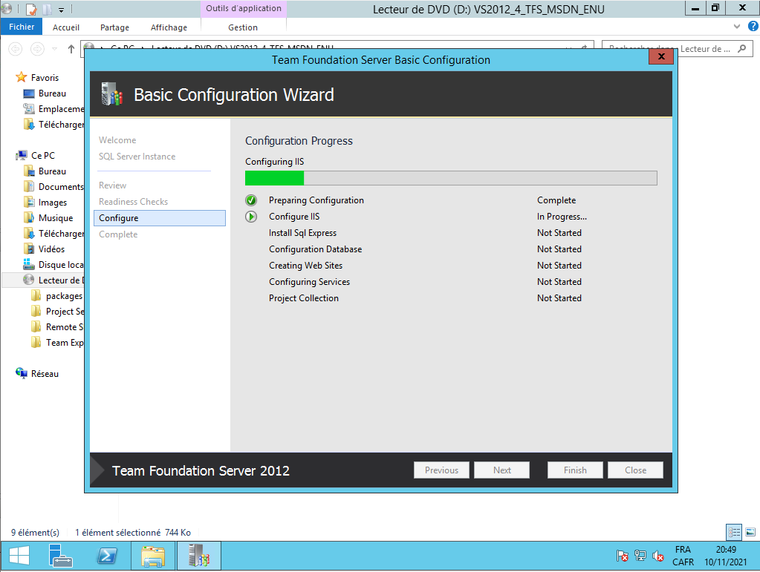Switch to File Explorer on the taskbar
The width and height of the screenshot is (760, 572).
tap(153, 555)
